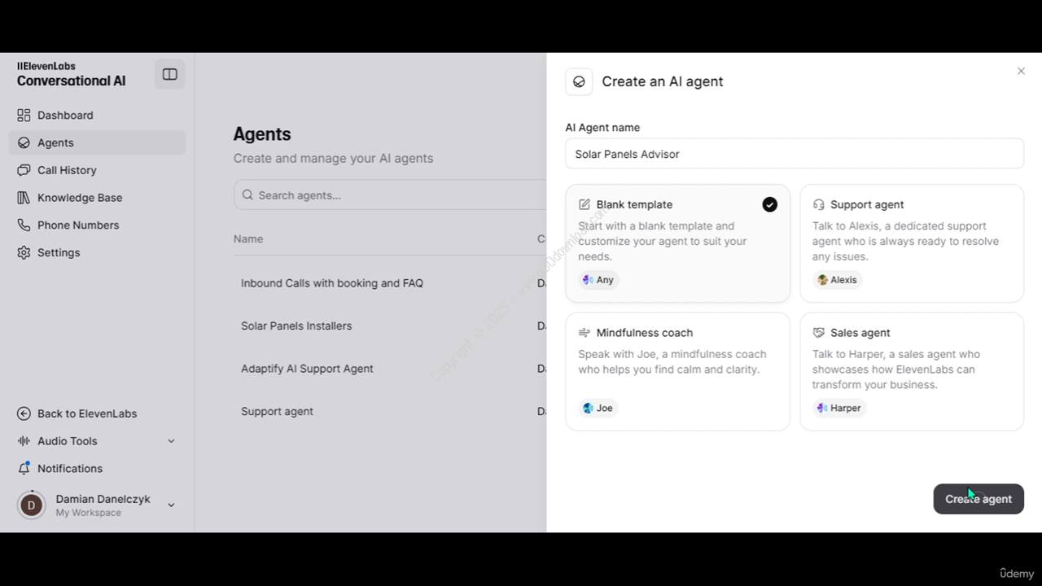Click the Knowledge Base book icon
Image resolution: width=1042 pixels, height=586 pixels.
pos(24,198)
